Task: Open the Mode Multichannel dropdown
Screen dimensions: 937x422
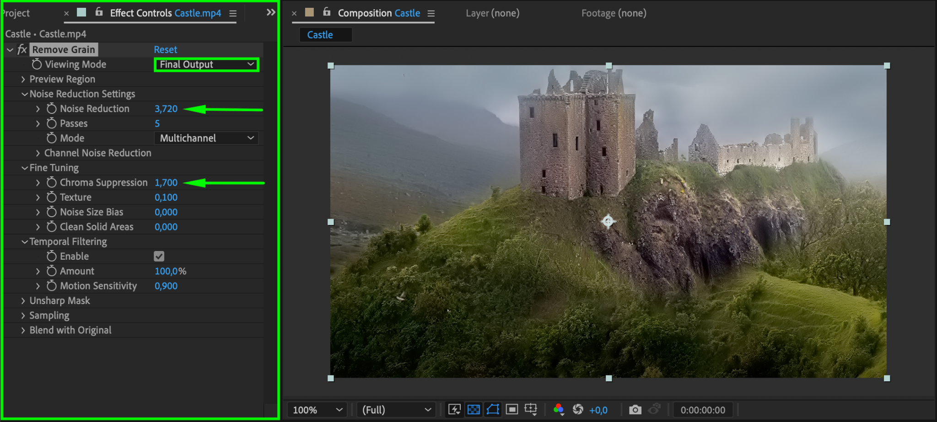Action: (x=206, y=138)
